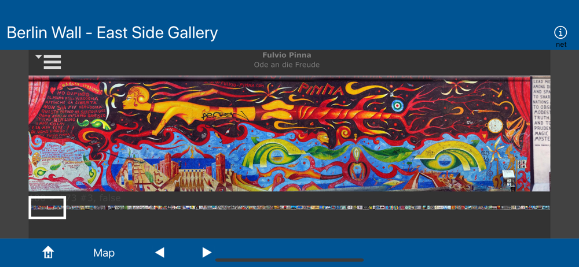Click the white viewport frame on panorama strip
This screenshot has height=267, width=579.
tap(47, 207)
